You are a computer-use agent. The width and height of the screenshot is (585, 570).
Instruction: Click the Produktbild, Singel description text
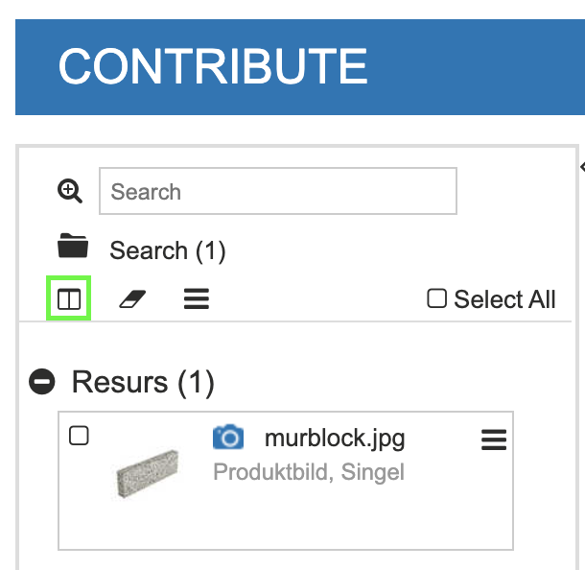[x=309, y=472]
